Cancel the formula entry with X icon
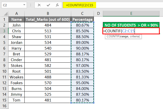This screenshot has width=163, height=109. coord(39,5)
